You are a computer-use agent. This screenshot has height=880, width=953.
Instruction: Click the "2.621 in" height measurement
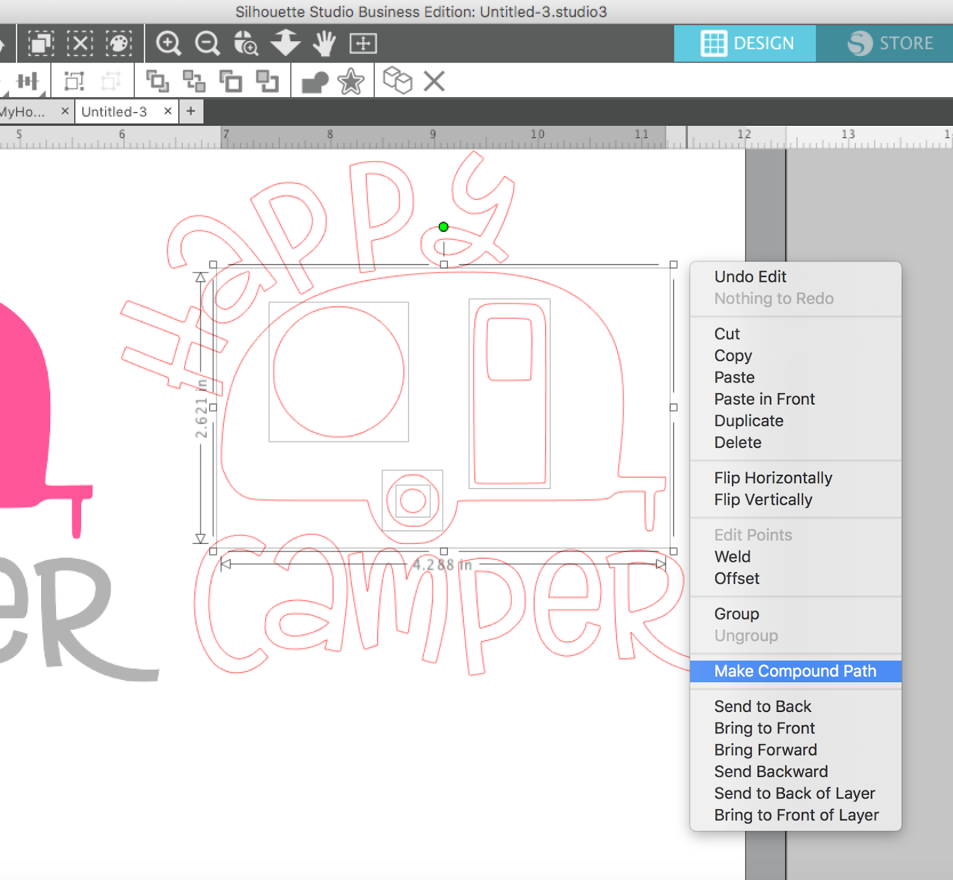[201, 409]
